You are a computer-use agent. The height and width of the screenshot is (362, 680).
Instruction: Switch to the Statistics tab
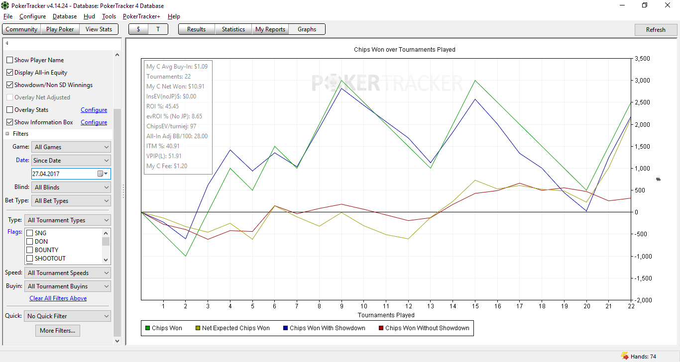(x=233, y=29)
